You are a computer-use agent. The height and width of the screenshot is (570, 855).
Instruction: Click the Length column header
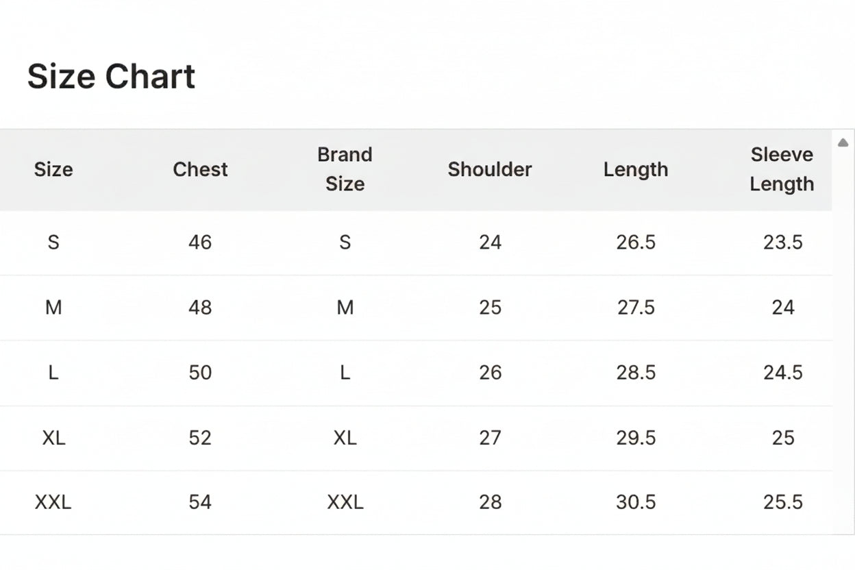pos(636,169)
